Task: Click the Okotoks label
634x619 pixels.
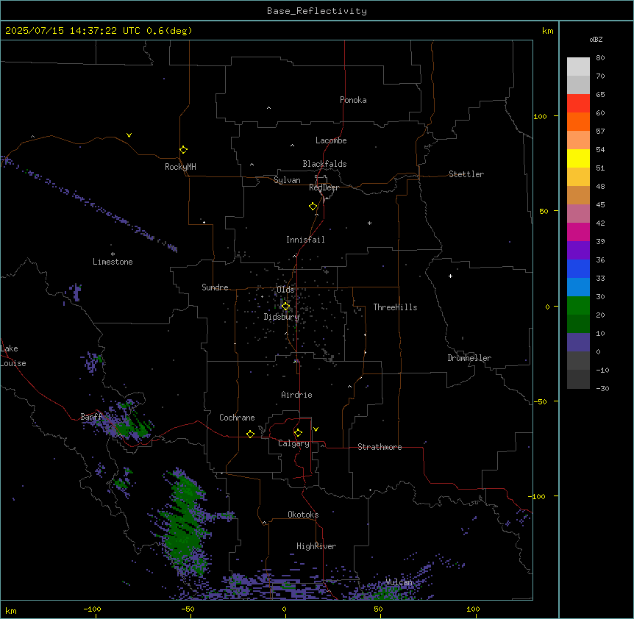Action: (303, 515)
